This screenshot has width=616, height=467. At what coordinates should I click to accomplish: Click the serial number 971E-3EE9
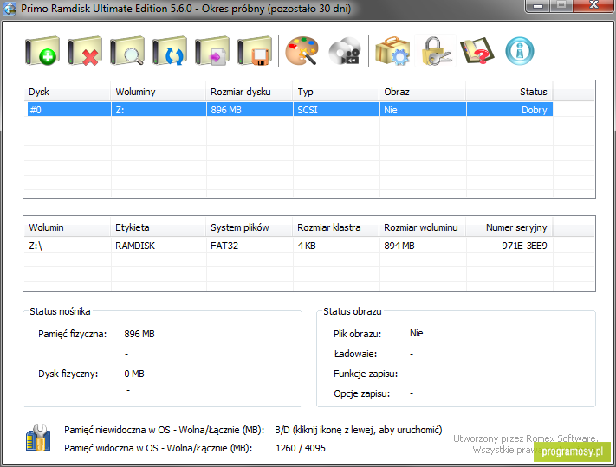(x=524, y=246)
